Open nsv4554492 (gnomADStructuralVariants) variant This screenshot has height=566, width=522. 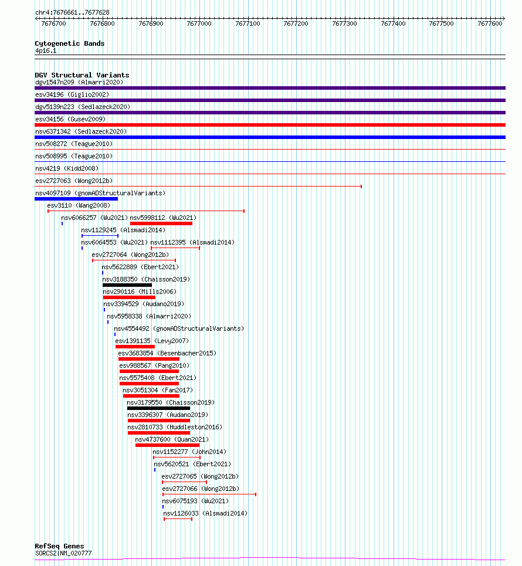pos(179,328)
